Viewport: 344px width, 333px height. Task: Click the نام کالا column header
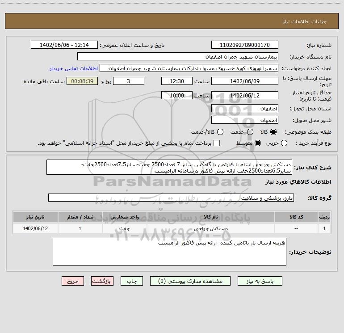click(x=211, y=217)
